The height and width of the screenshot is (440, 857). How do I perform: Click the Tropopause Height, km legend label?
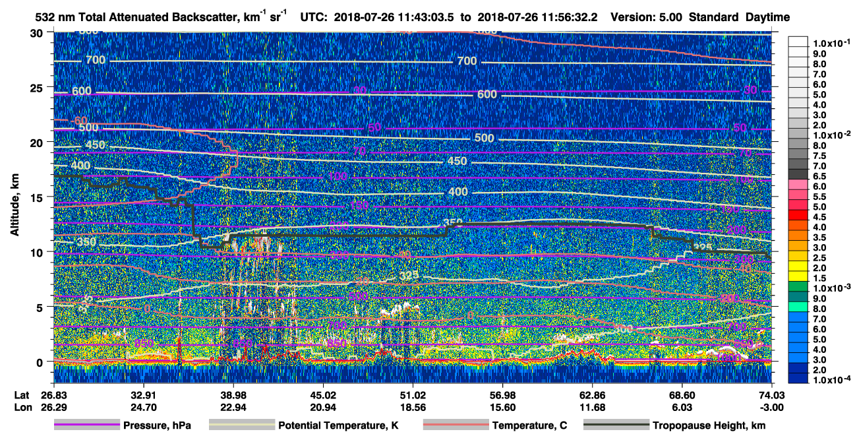(709, 425)
